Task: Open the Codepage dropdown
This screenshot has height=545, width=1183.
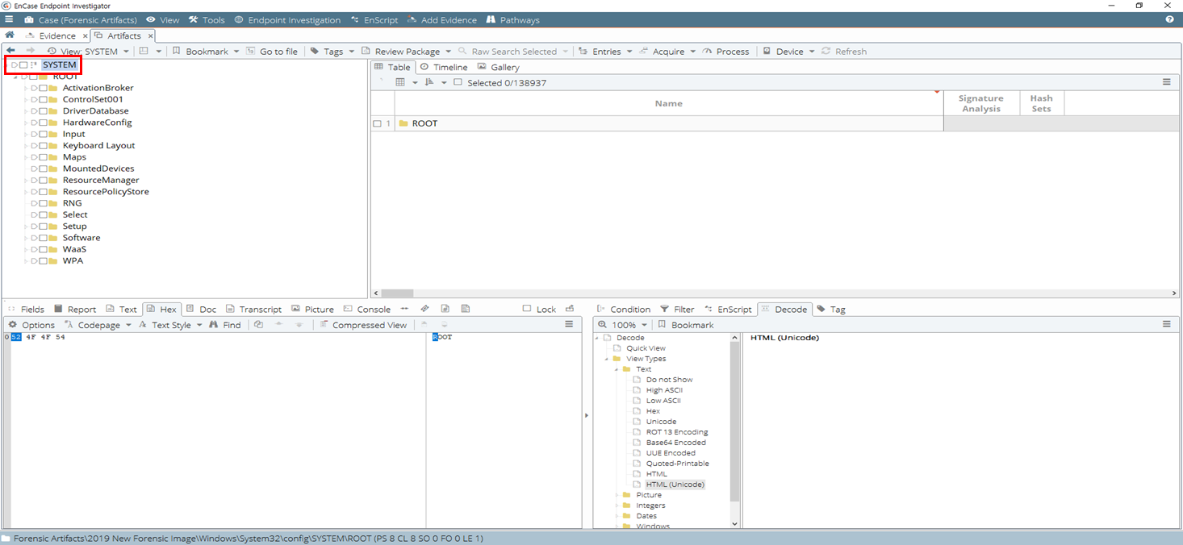Action: (x=98, y=325)
